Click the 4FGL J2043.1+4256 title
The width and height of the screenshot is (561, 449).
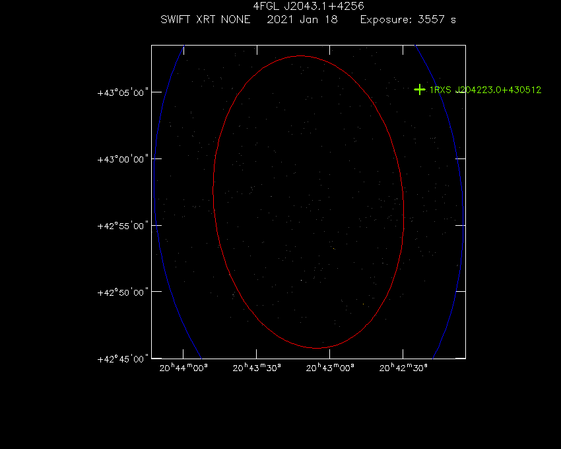point(308,6)
